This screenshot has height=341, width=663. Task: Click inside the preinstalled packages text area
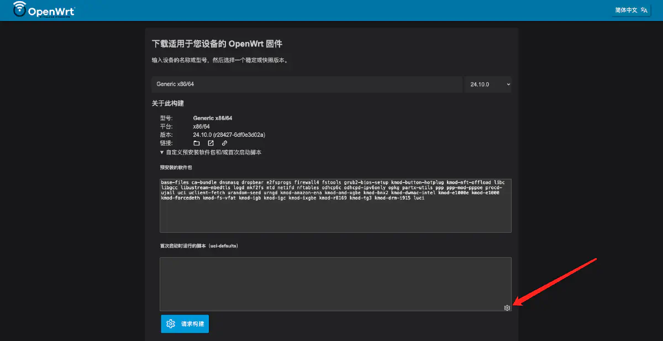point(335,205)
